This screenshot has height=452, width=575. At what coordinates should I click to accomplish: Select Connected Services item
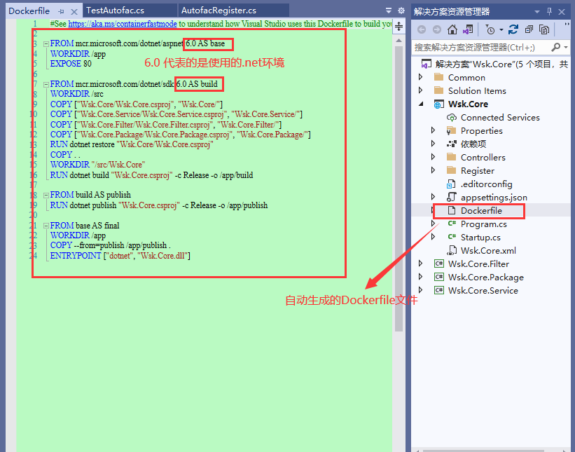point(500,118)
